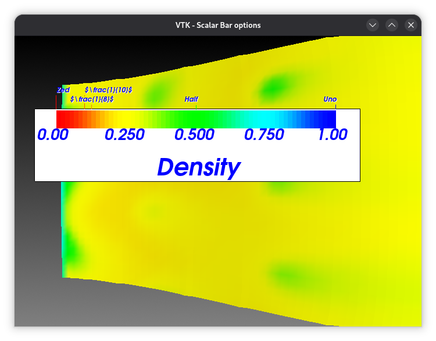Click the \frac{1}{8} annotation text
Viewport: 436px width, 341px height.
pyautogui.click(x=92, y=99)
